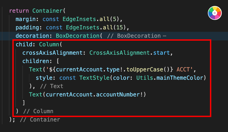Click the '// Container' closing label
Image resolution: width=228 pixels, height=132 pixels.
pyautogui.click(x=40, y=120)
